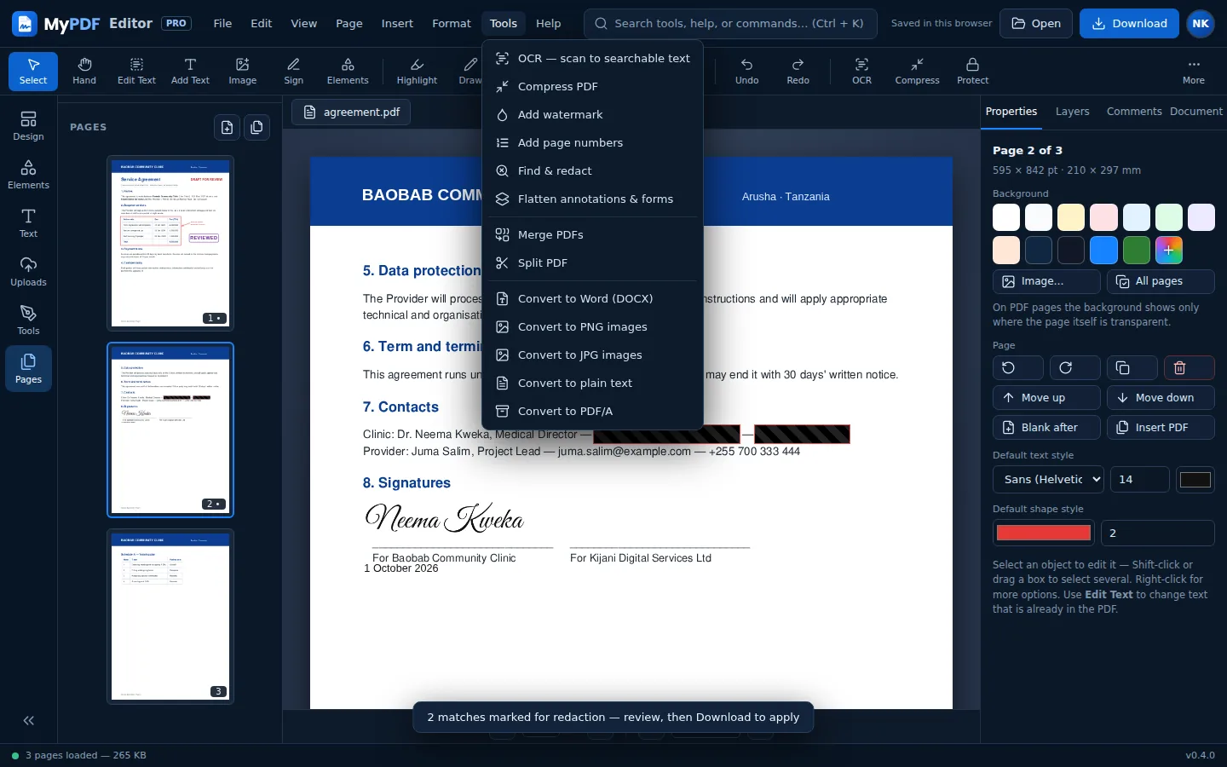Open the Comments tab

tap(1134, 112)
